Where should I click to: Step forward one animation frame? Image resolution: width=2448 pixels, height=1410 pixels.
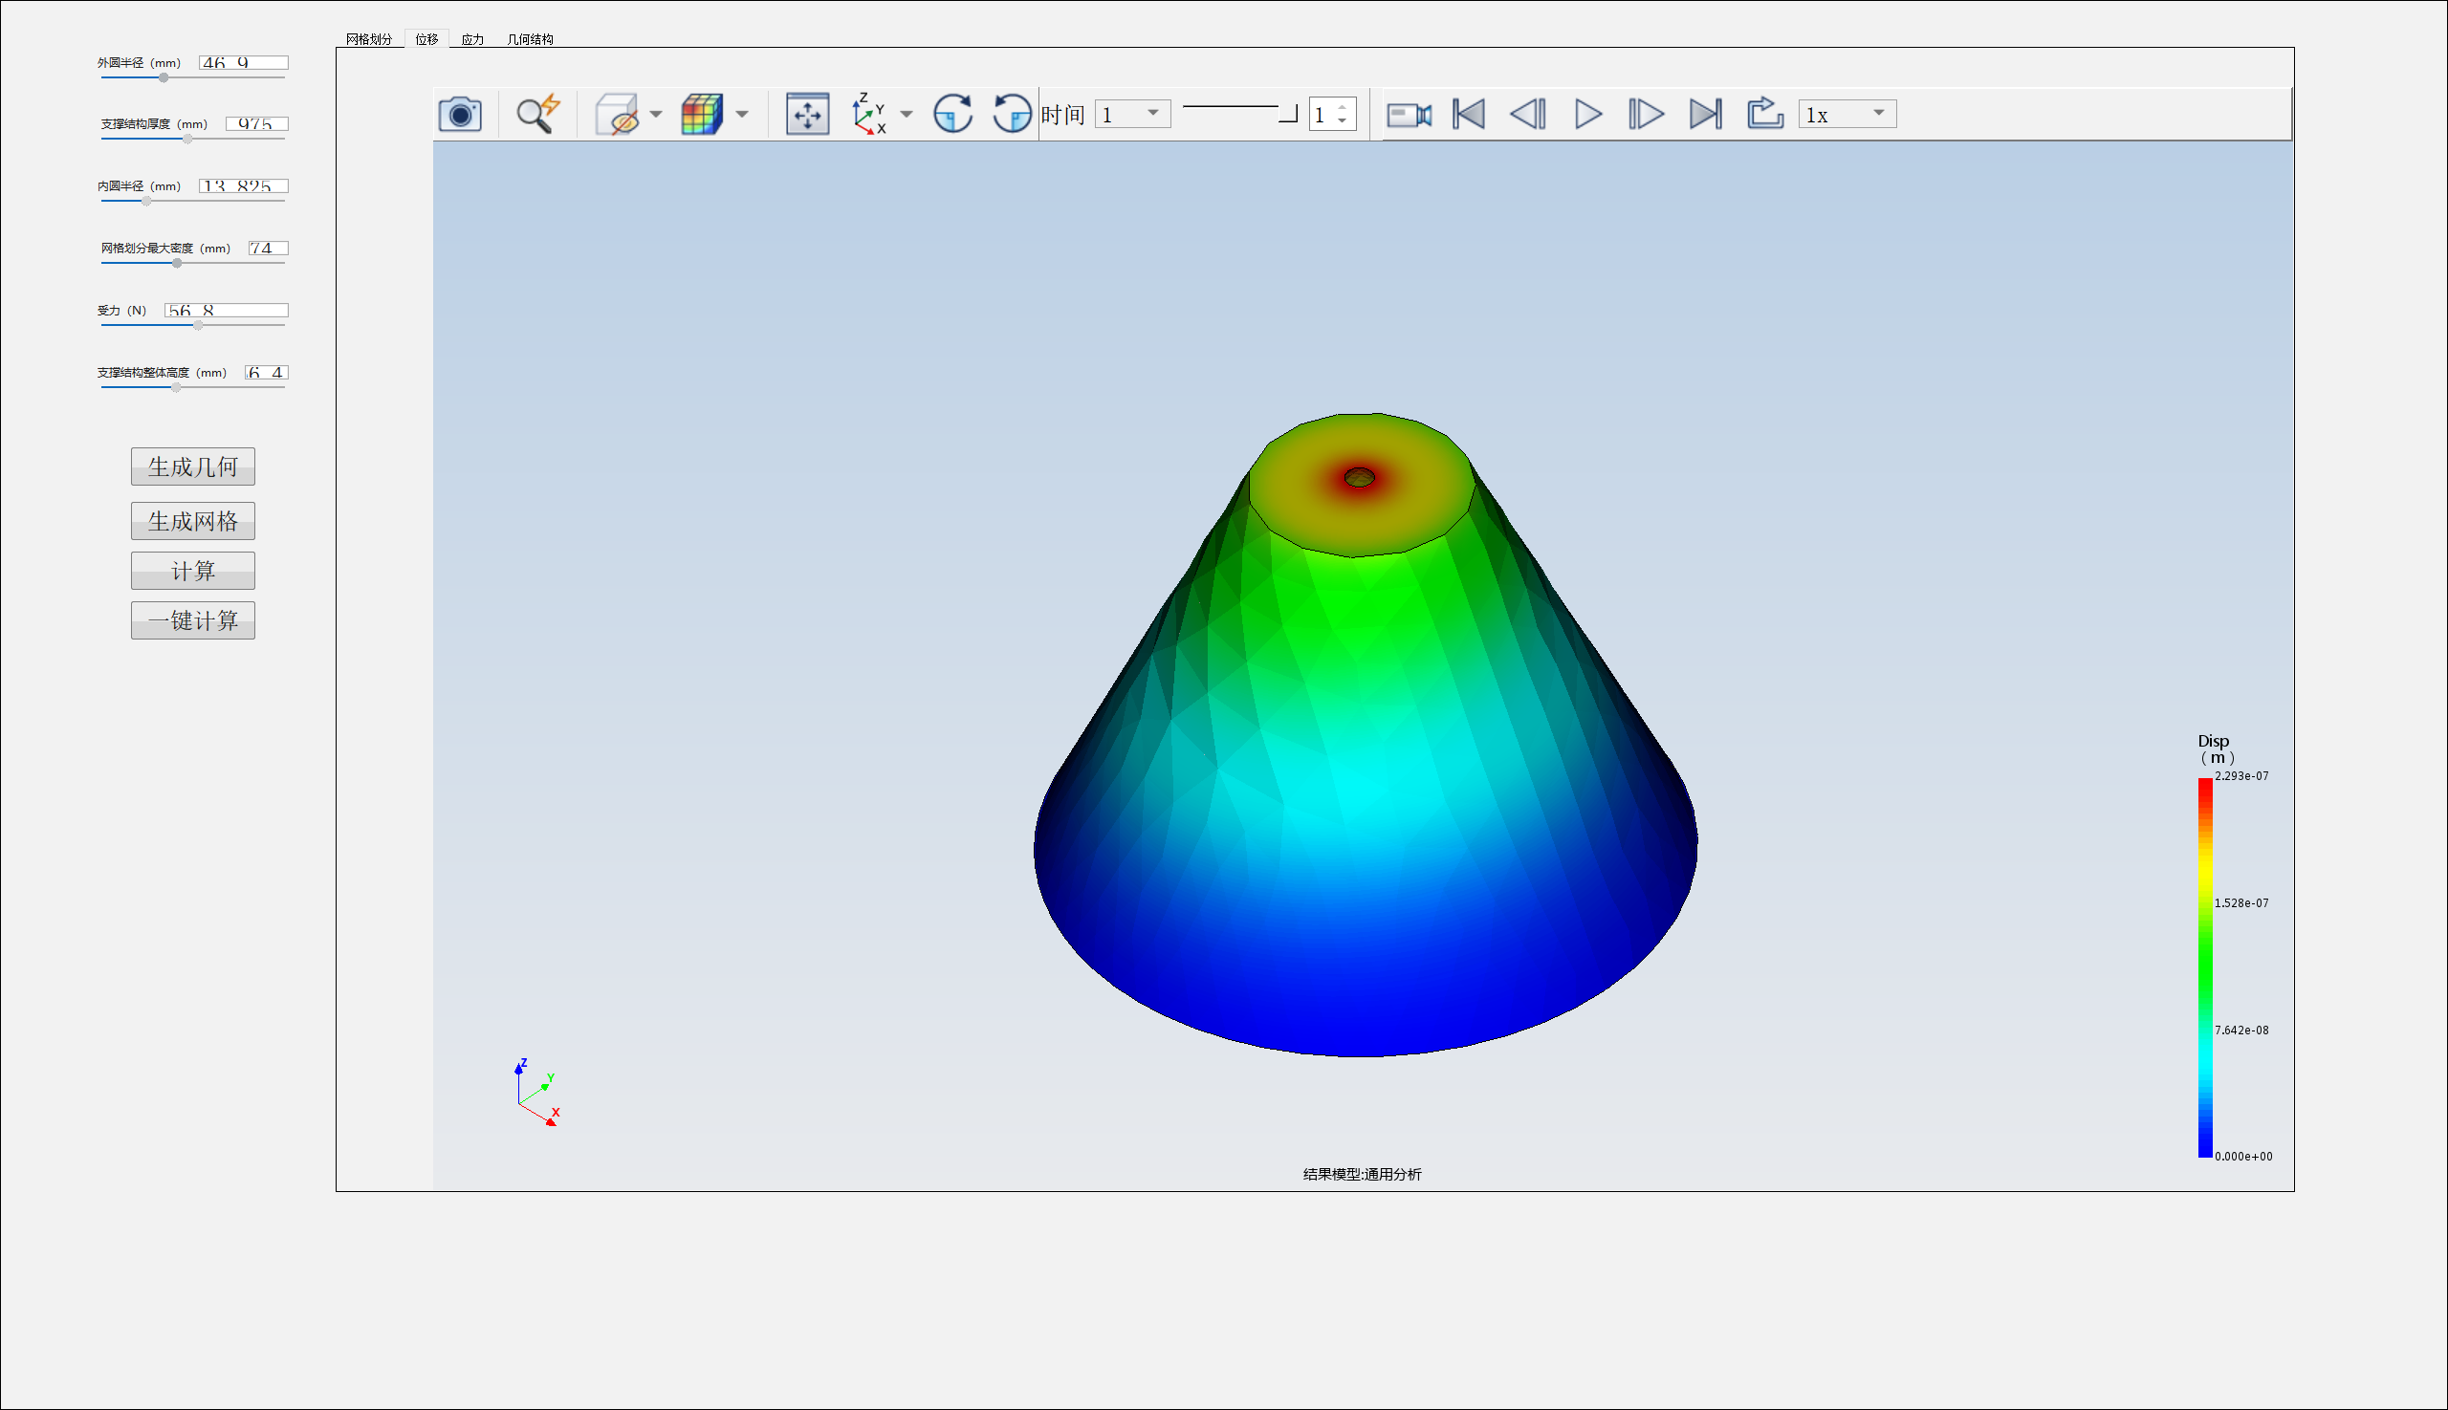pyautogui.click(x=1646, y=115)
